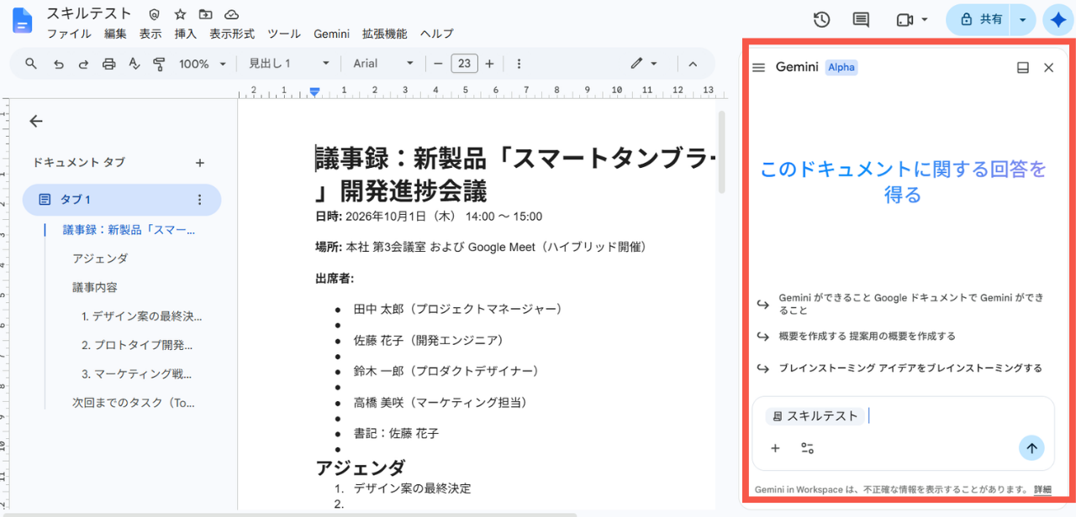Open the 挿入 menu
The height and width of the screenshot is (517, 1076).
pyautogui.click(x=185, y=34)
